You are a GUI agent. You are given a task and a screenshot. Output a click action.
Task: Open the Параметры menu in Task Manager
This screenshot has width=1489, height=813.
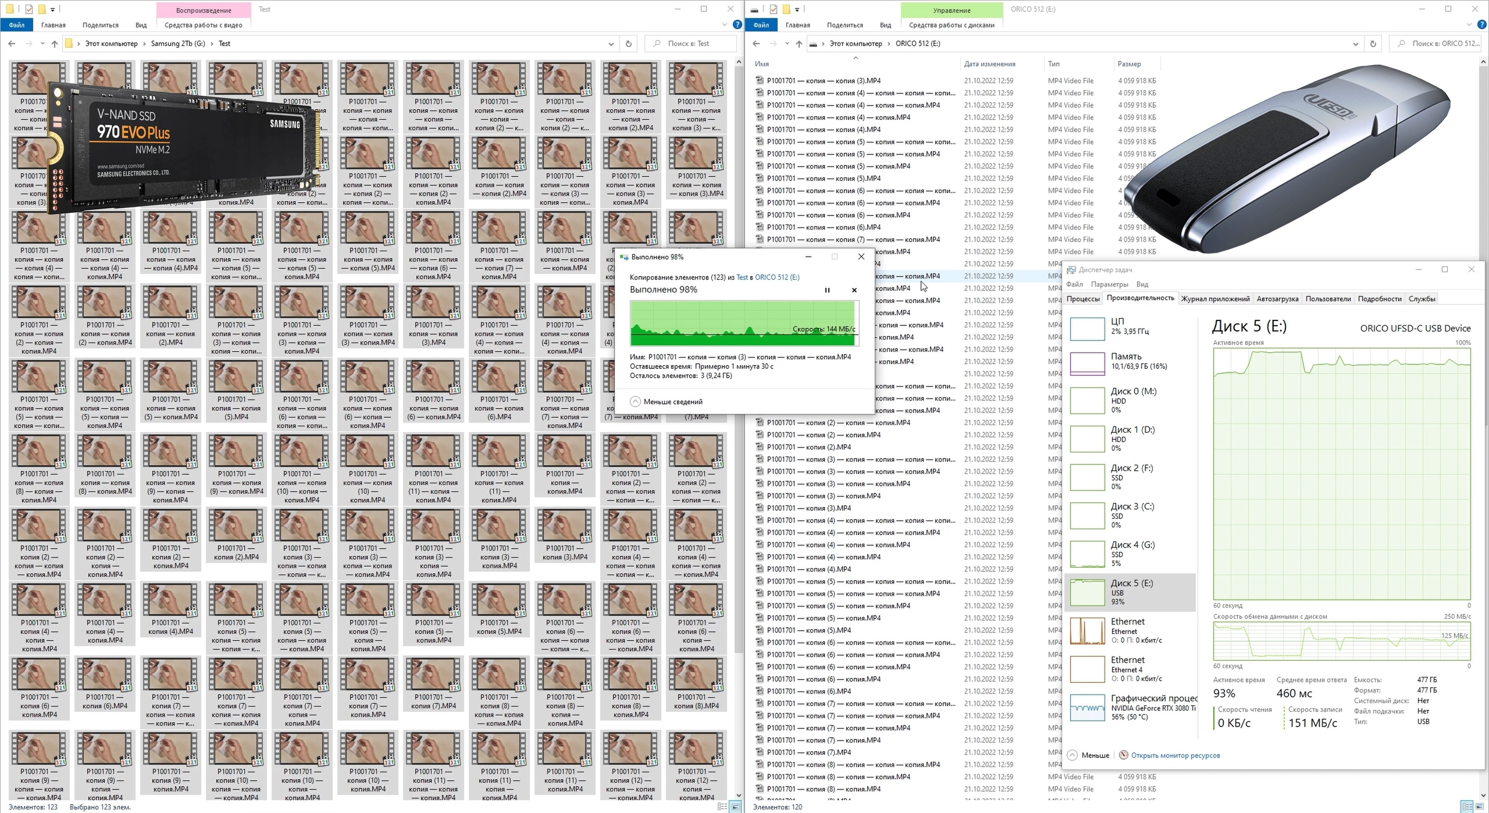pos(1109,284)
